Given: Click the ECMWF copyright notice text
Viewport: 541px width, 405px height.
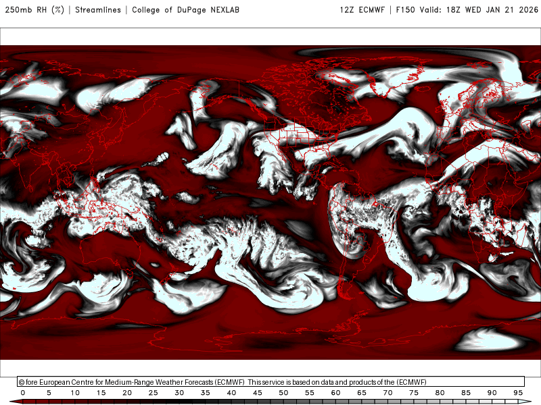Looking at the screenshot, I should pos(222,382).
